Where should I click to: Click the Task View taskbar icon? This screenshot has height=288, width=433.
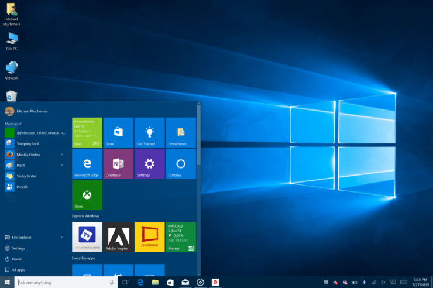coord(125,282)
